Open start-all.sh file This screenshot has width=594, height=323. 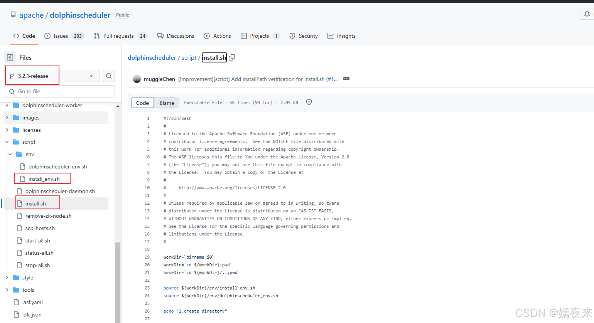37,241
